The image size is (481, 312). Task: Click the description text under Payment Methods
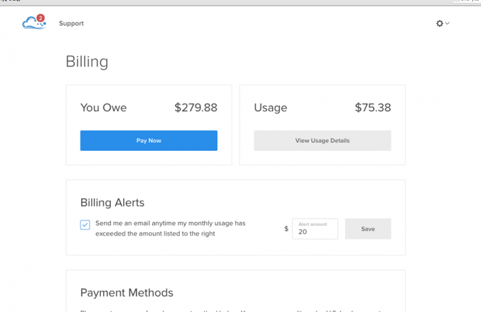231,310
